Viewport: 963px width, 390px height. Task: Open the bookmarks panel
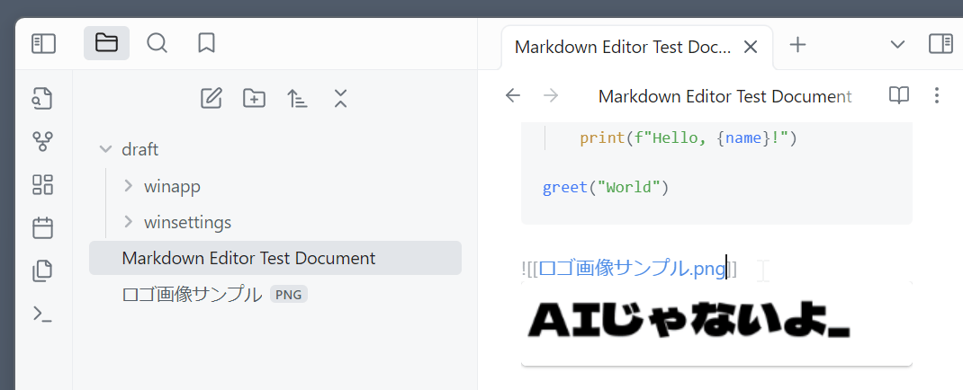206,43
